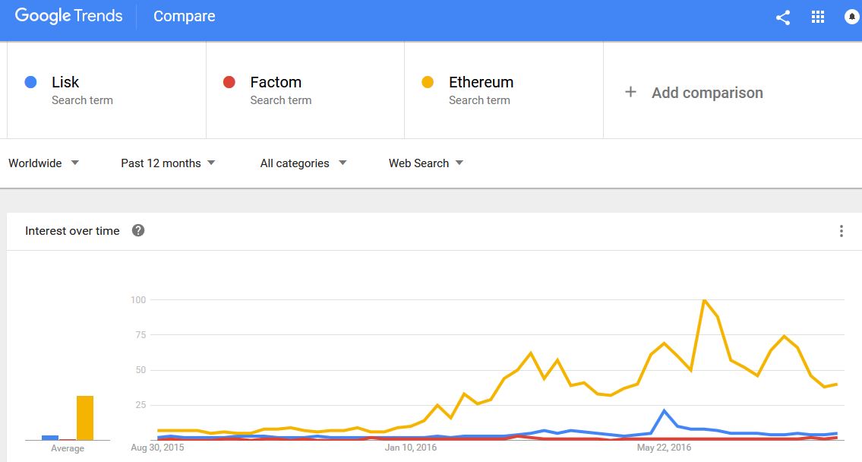Open the notifications bell icon

(x=852, y=17)
